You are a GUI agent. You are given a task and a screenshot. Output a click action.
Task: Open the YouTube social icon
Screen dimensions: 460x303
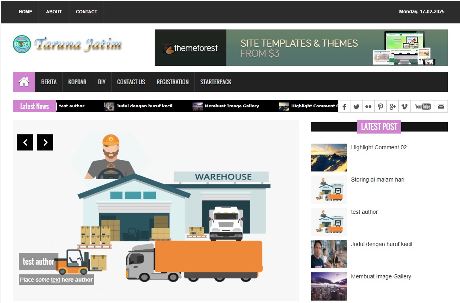point(423,107)
